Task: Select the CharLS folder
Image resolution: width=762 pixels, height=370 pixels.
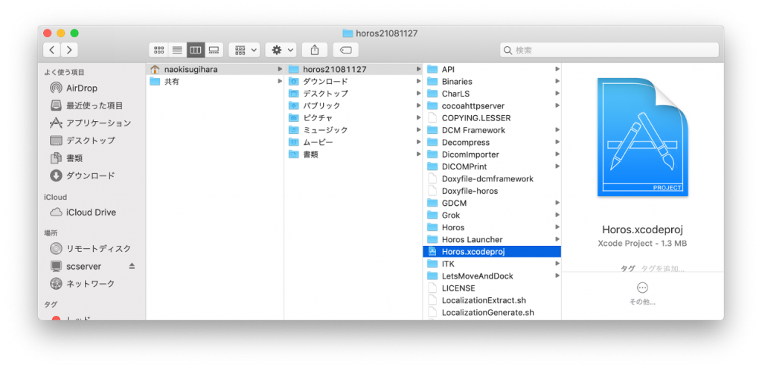Action: (493, 94)
